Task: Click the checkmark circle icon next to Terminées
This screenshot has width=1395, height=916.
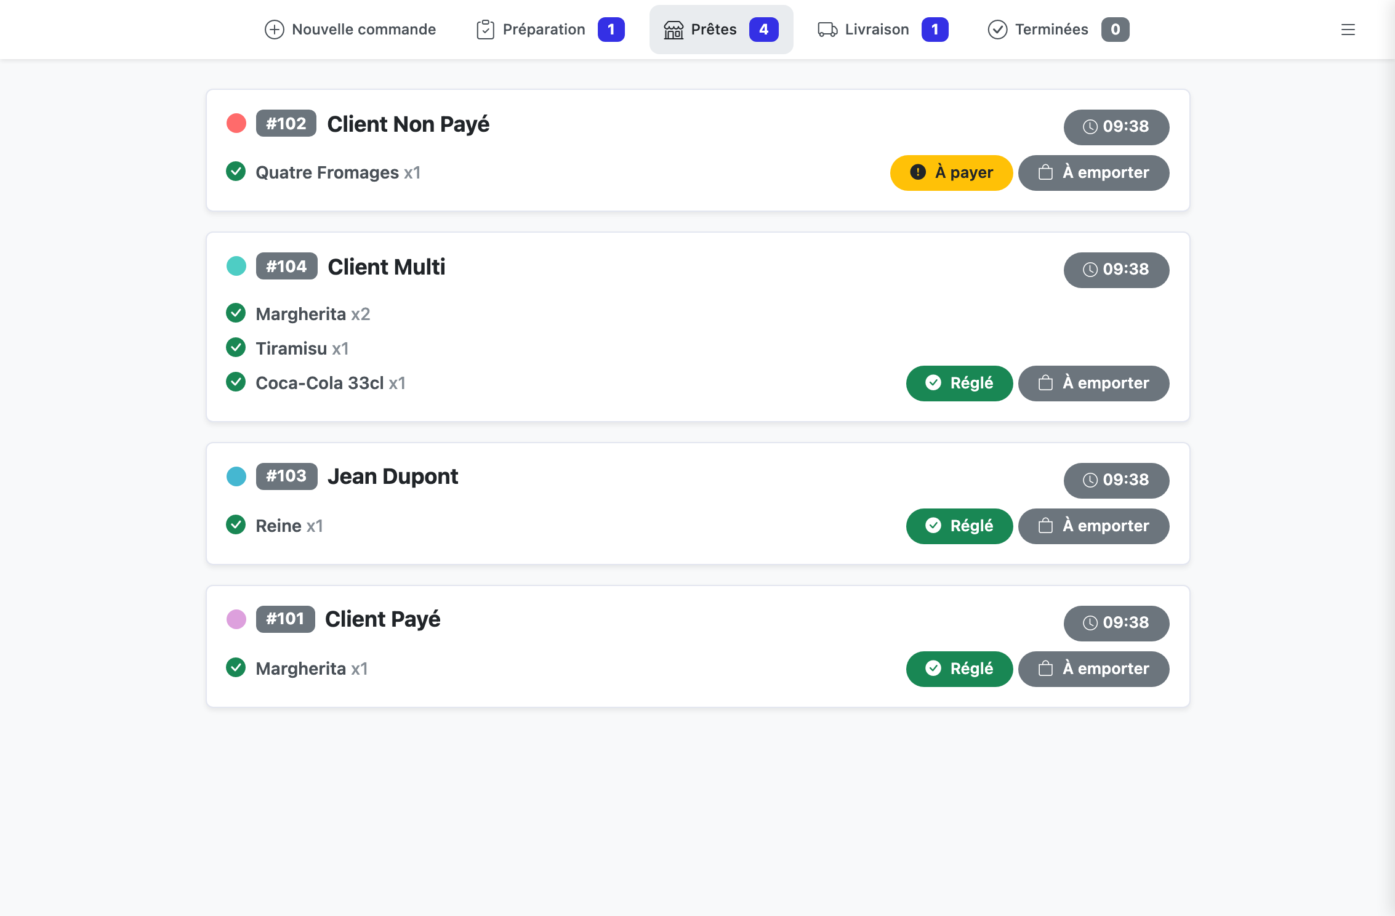Action: point(997,30)
